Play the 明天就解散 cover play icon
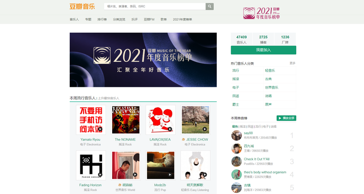Viewport: 364px width, 194px height. (x=205, y=175)
